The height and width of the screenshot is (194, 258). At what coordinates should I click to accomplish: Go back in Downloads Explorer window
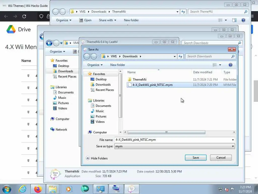click(x=49, y=43)
